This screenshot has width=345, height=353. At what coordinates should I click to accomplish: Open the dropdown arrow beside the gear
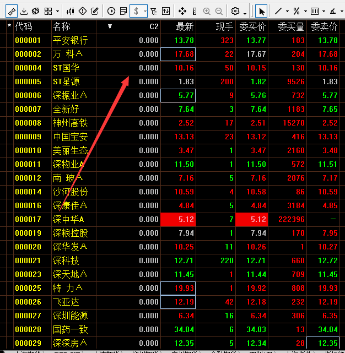[x=245, y=14]
